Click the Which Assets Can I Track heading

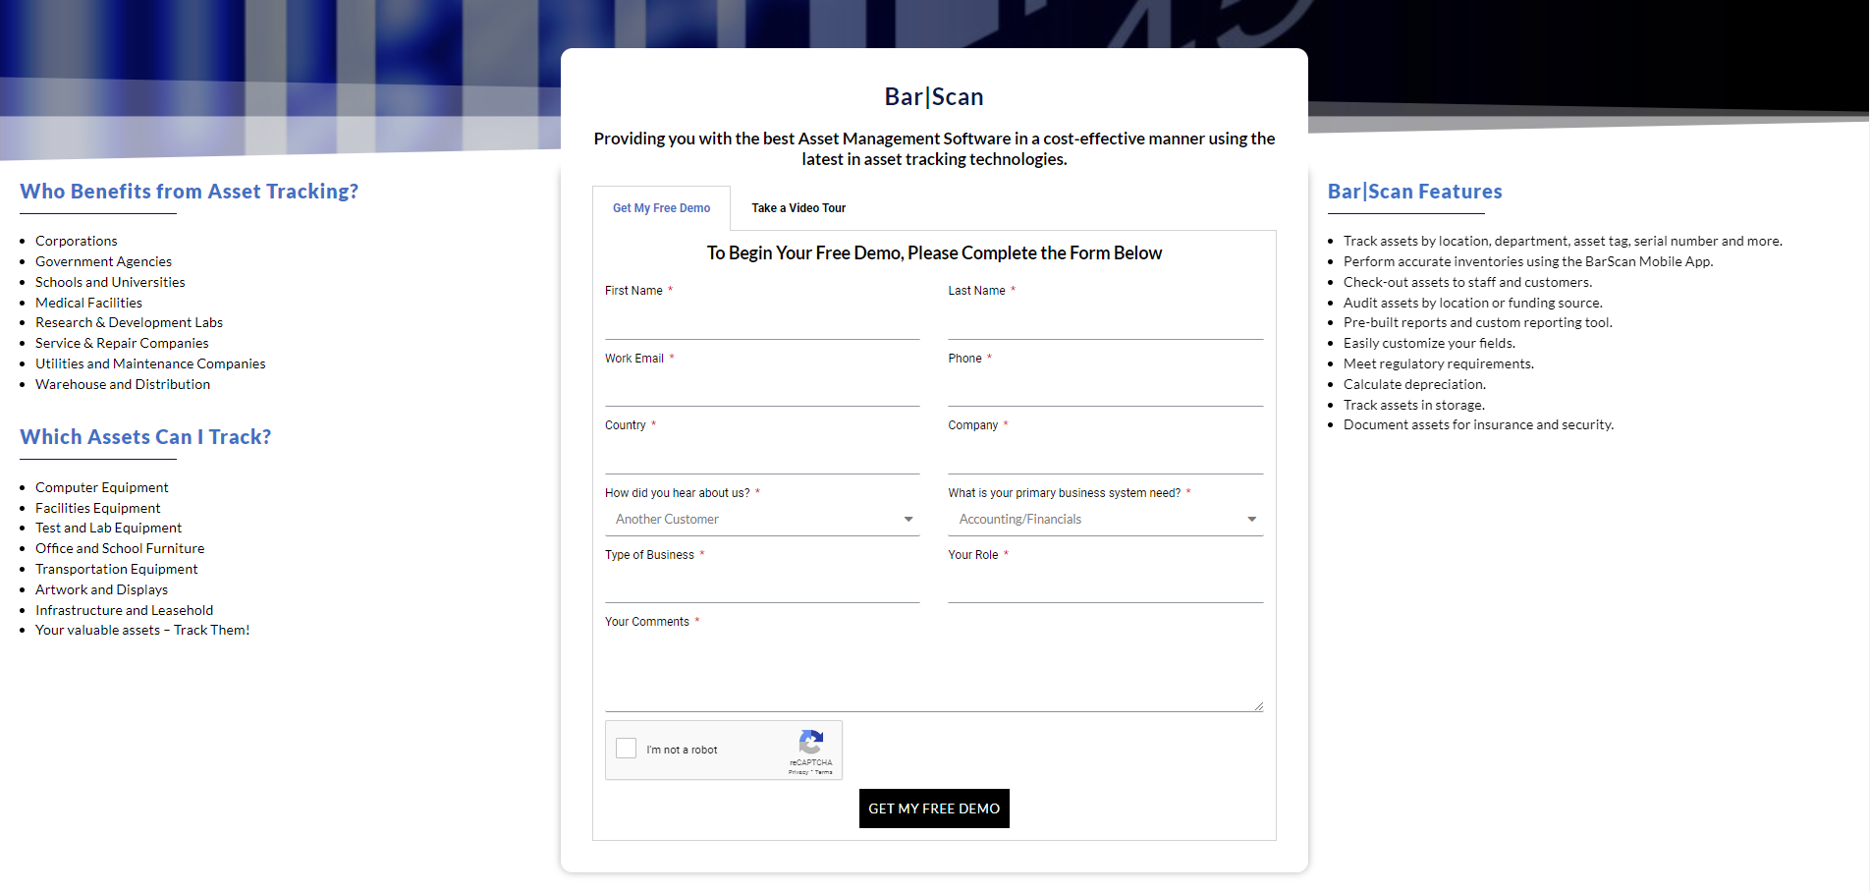click(145, 437)
